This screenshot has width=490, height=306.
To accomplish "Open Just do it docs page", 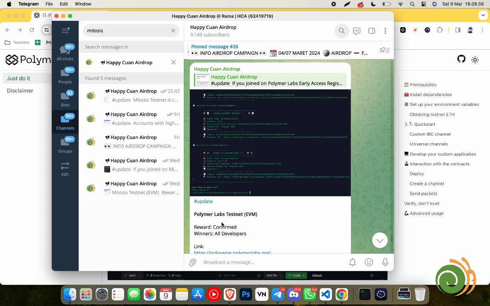I will coord(18,78).
